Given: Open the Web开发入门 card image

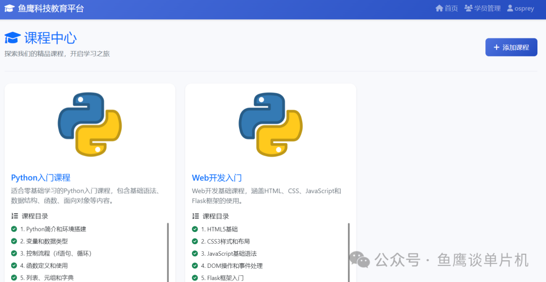Looking at the screenshot, I should 270,124.
